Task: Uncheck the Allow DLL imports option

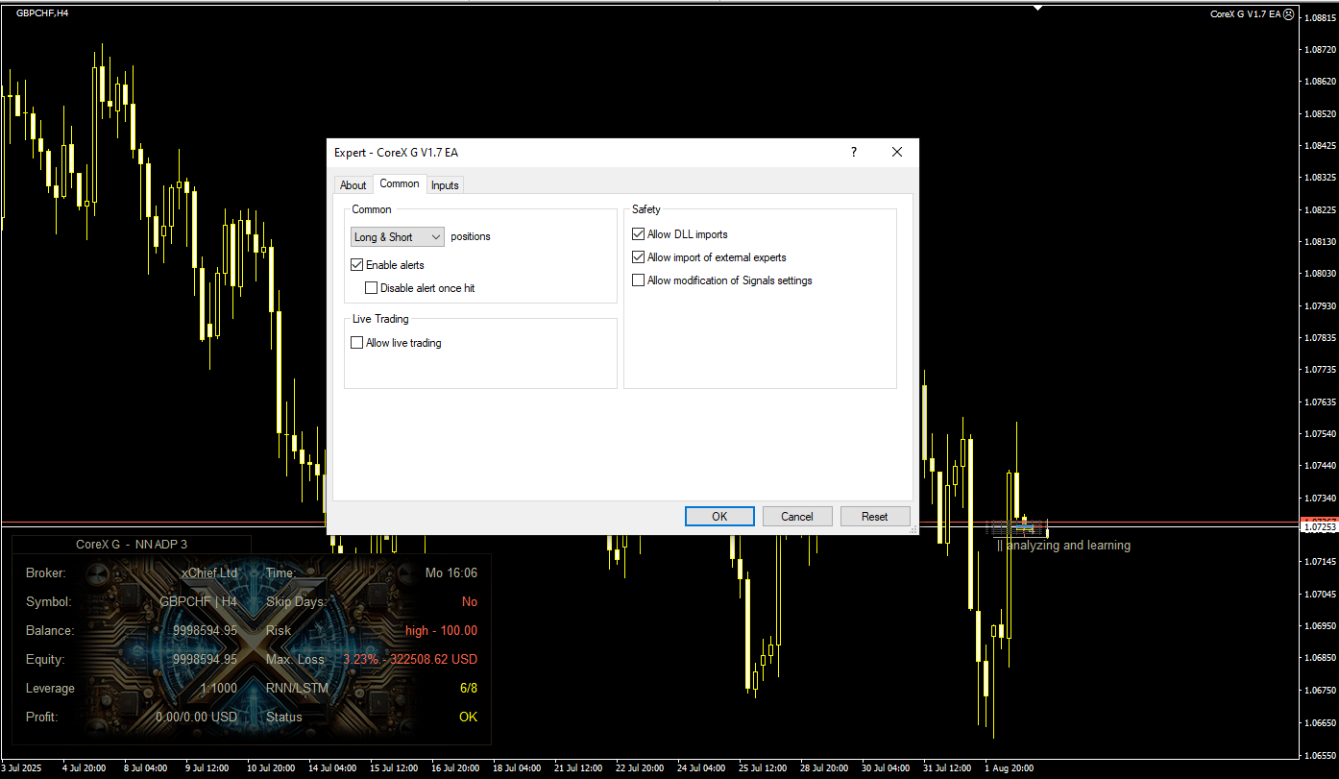Action: 639,234
